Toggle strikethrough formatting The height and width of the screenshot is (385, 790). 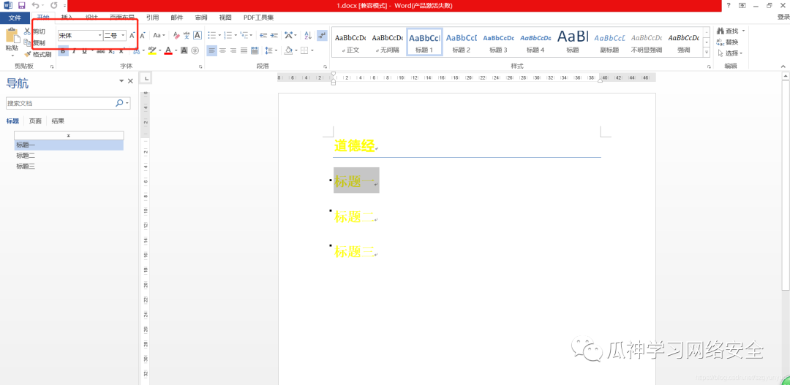tap(100, 50)
